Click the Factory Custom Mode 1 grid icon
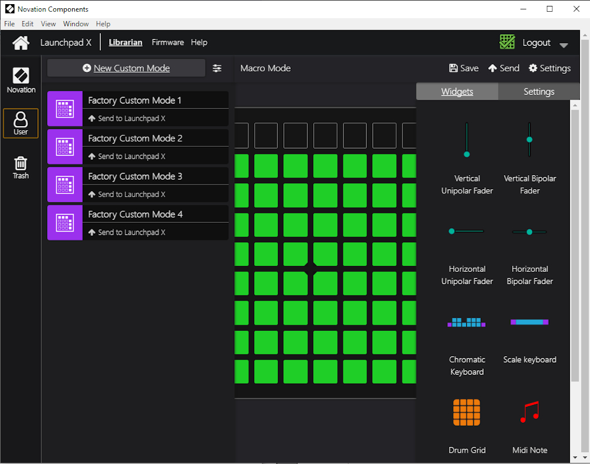The image size is (590, 464). [x=65, y=109]
